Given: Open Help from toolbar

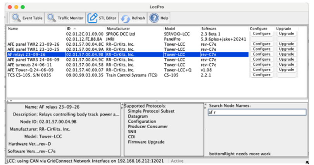Looking at the screenshot, I should click(159, 18).
